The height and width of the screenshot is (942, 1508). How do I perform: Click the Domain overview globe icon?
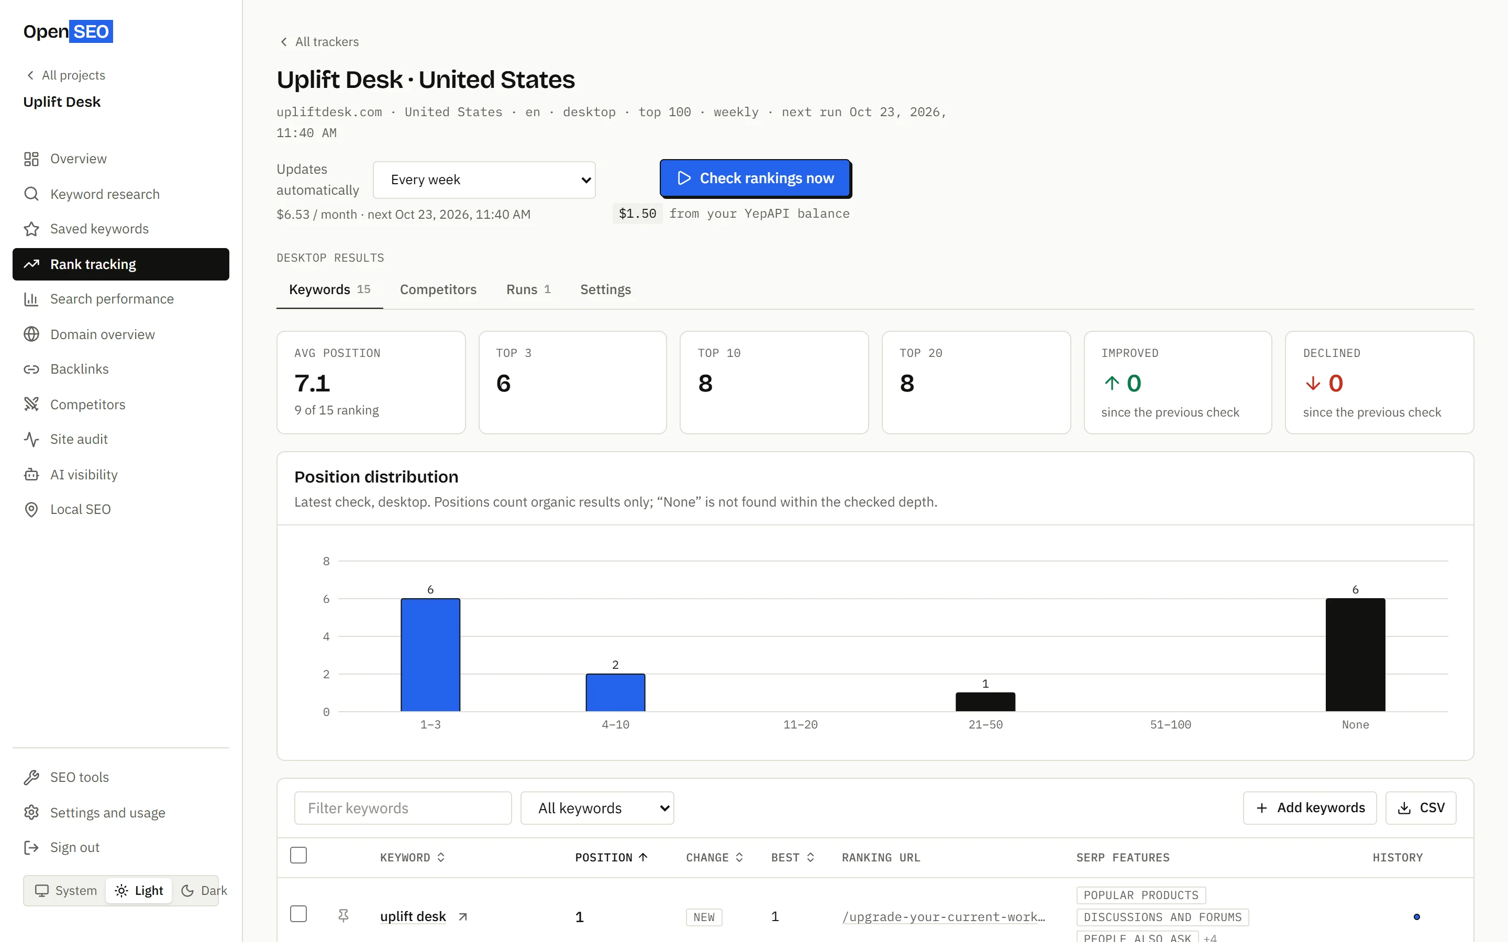click(x=31, y=334)
